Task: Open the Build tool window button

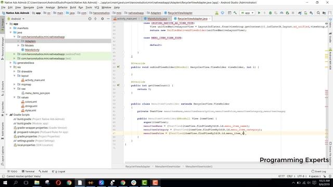Action: (43, 171)
